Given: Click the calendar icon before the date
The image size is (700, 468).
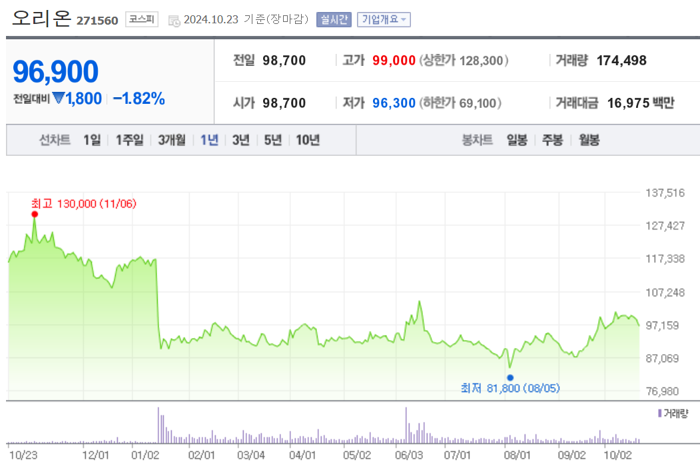Looking at the screenshot, I should tap(174, 21).
